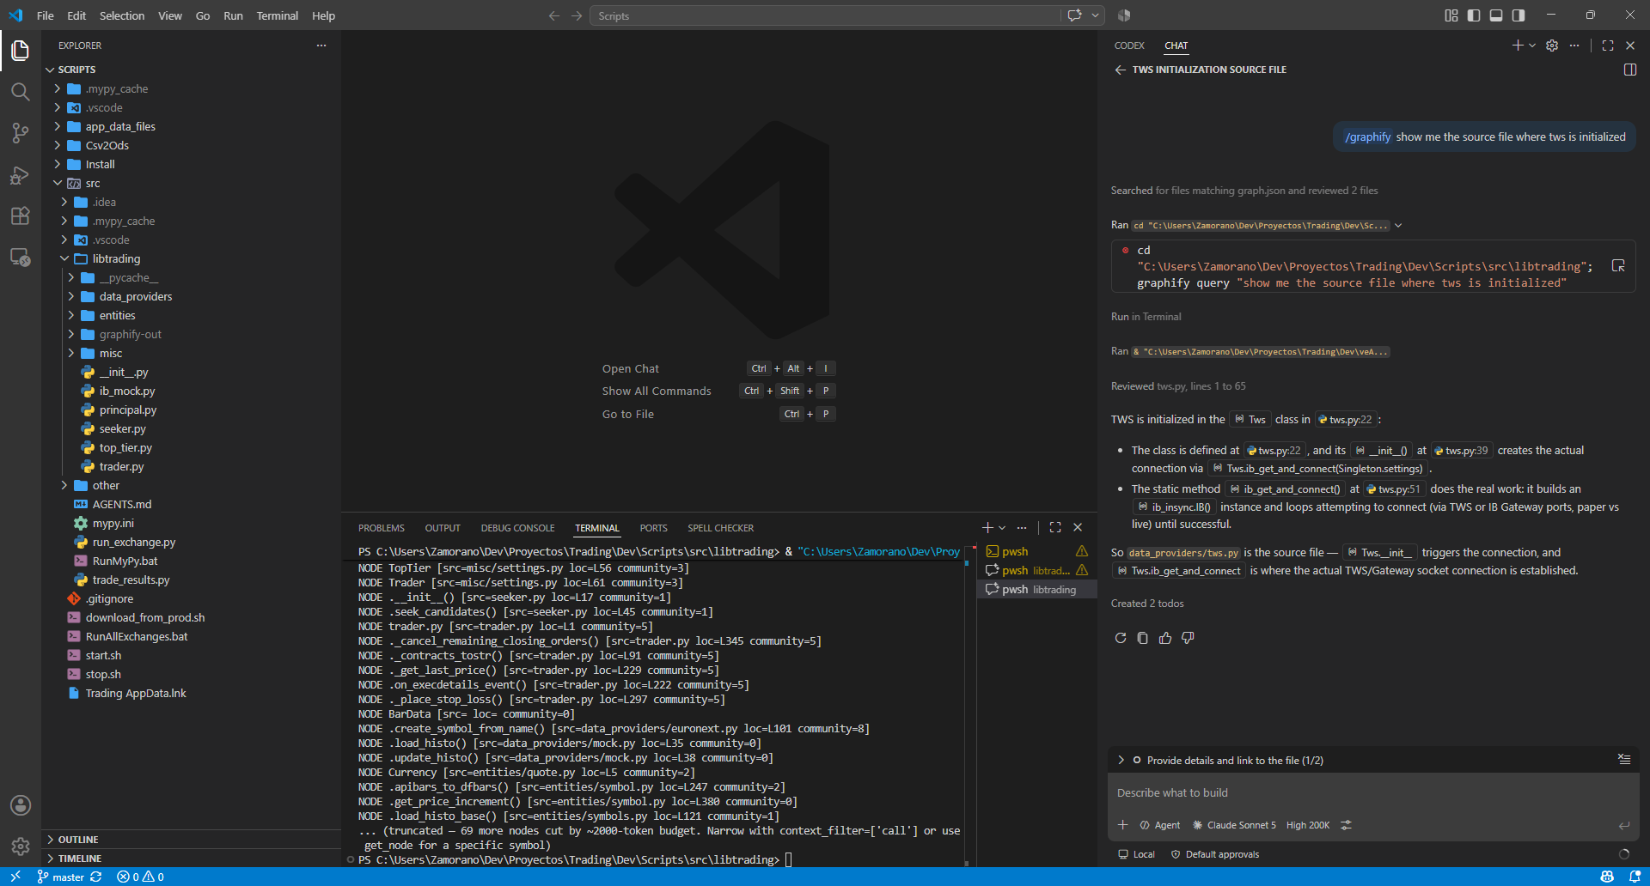Collapse the libtrading folder

coord(116,258)
